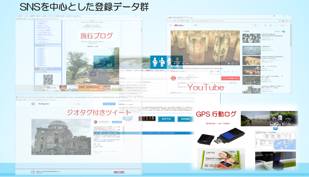Click the Instagram camera logo icon
The image size is (309, 177).
pos(33,104)
